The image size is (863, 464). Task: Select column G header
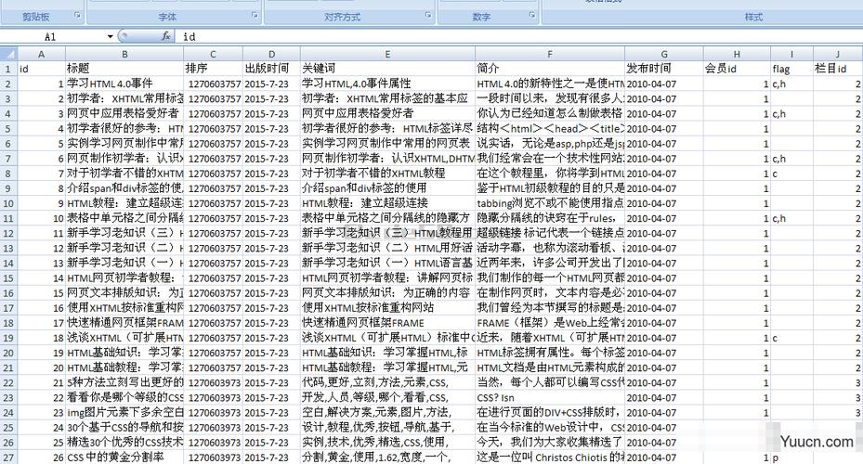664,54
